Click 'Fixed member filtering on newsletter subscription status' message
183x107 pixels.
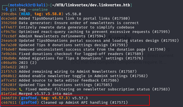98,89
